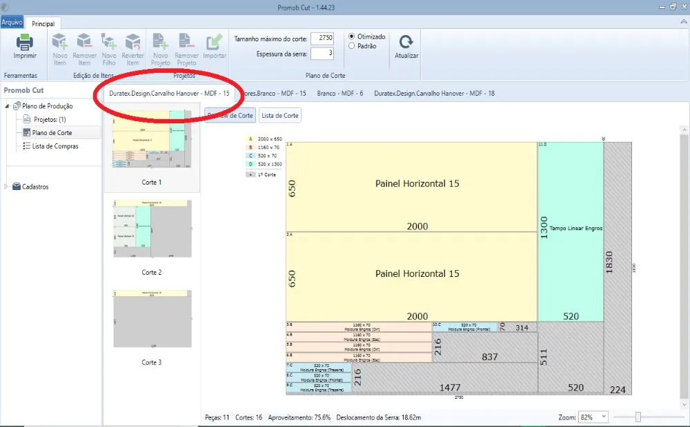
Task: Open the Zoom percentage dropdown
Action: 604,417
